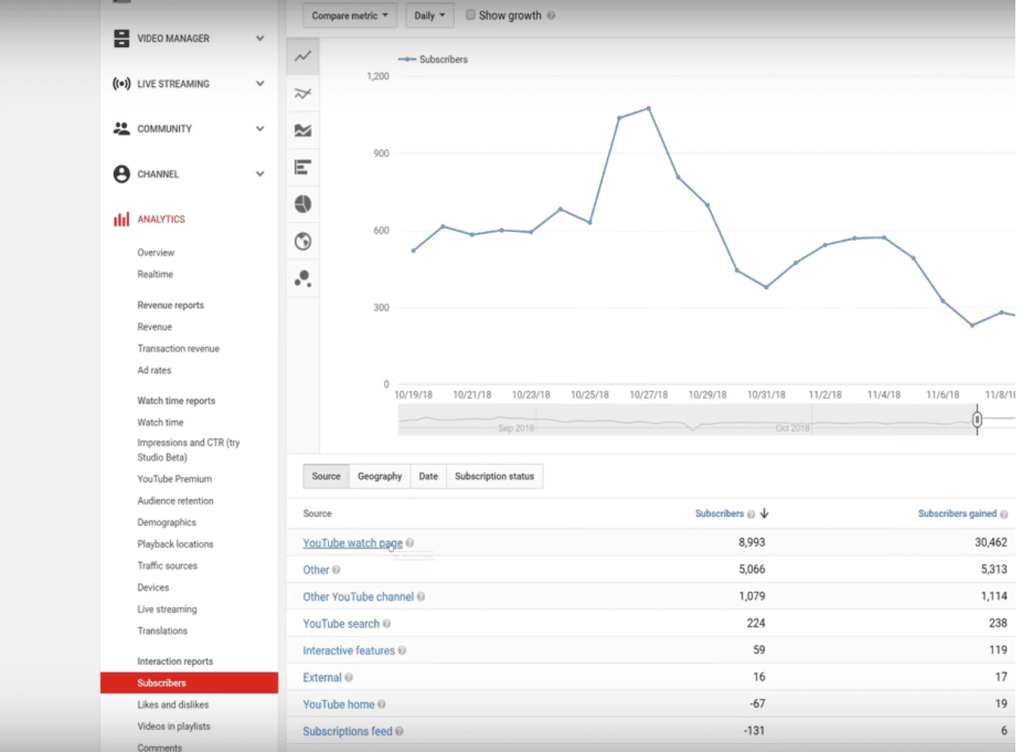The image size is (1017, 752).
Task: Open Analytics Overview in sidebar
Action: pyautogui.click(x=156, y=253)
